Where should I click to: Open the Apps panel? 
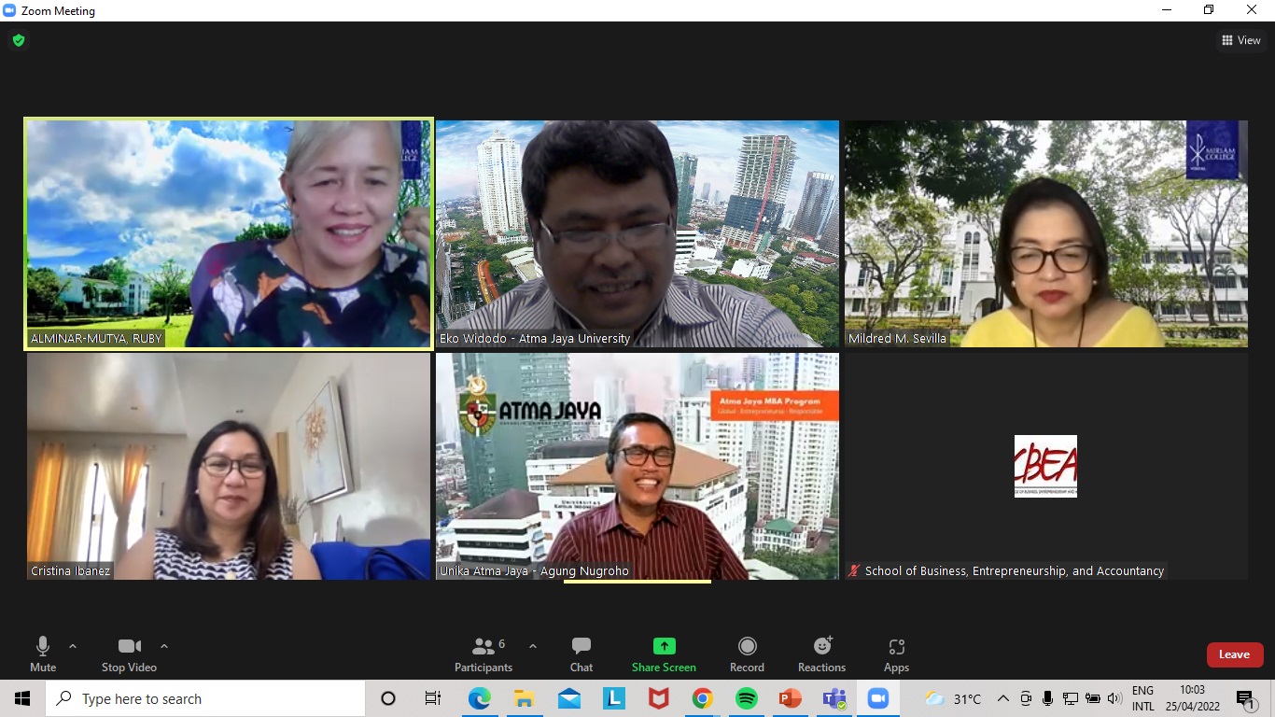[896, 654]
